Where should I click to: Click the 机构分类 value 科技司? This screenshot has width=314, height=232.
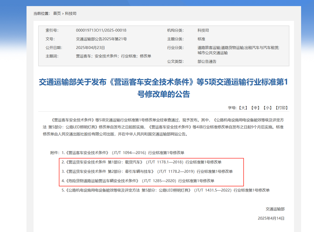[x=203, y=30]
